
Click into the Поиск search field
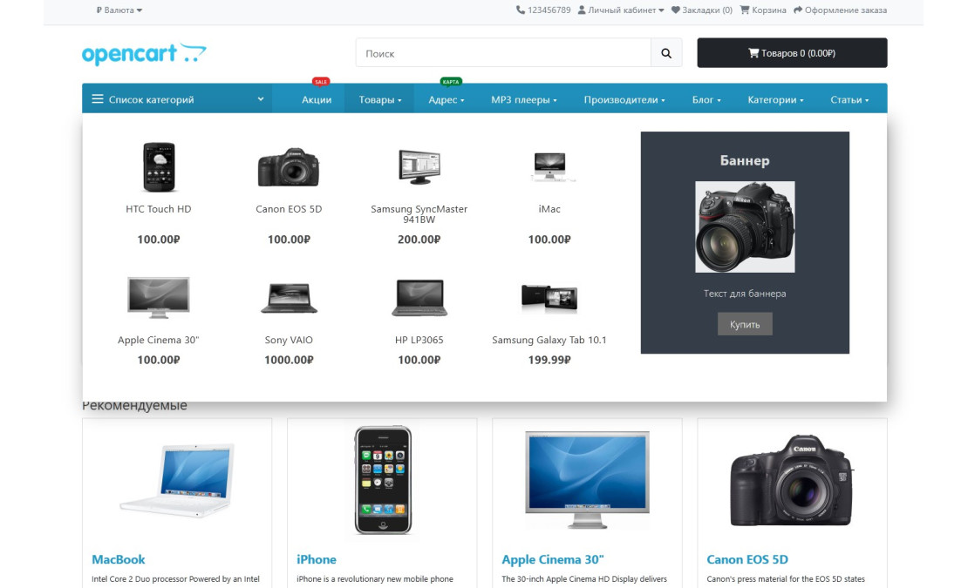pos(503,53)
